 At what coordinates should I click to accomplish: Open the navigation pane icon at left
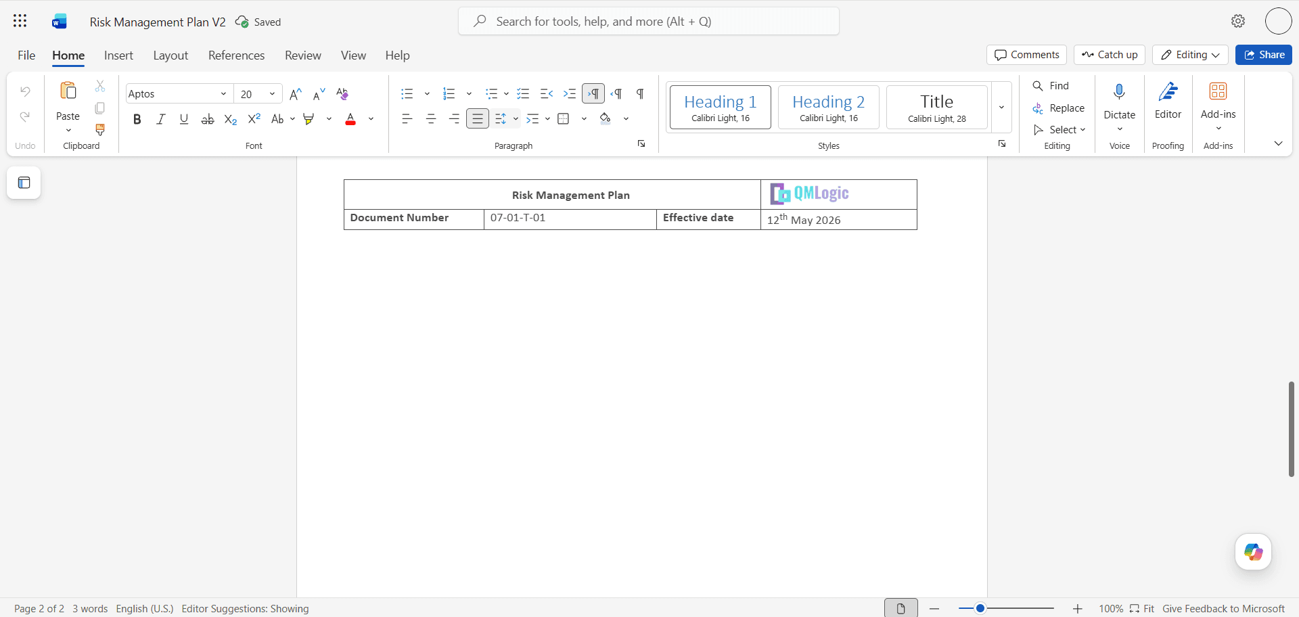[24, 183]
